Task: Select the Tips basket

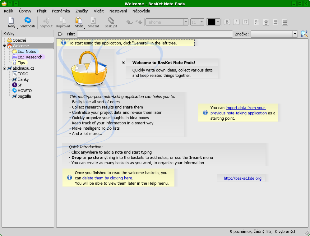Action: click(x=21, y=63)
